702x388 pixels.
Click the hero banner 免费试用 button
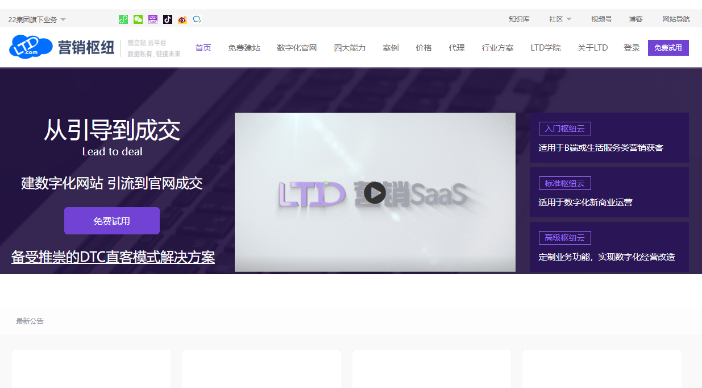click(x=112, y=221)
